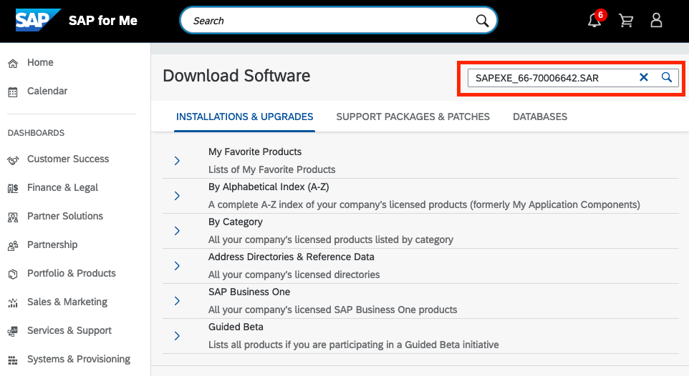
Task: Expand By Alphabetical Index (A-Z) row
Action: (177, 196)
